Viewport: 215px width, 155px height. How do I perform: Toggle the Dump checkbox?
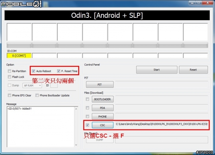pyautogui.click(x=9, y=85)
